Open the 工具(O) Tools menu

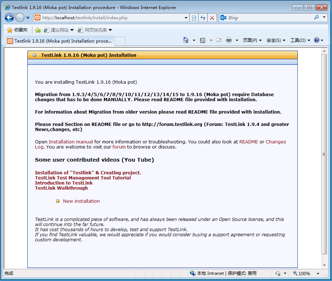click(x=300, y=40)
